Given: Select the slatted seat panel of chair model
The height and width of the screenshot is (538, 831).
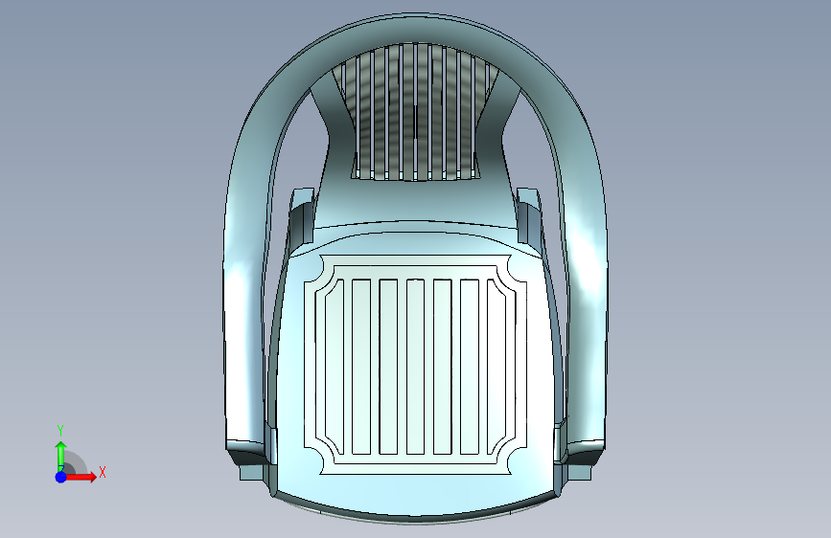Looking at the screenshot, I should 416,365.
